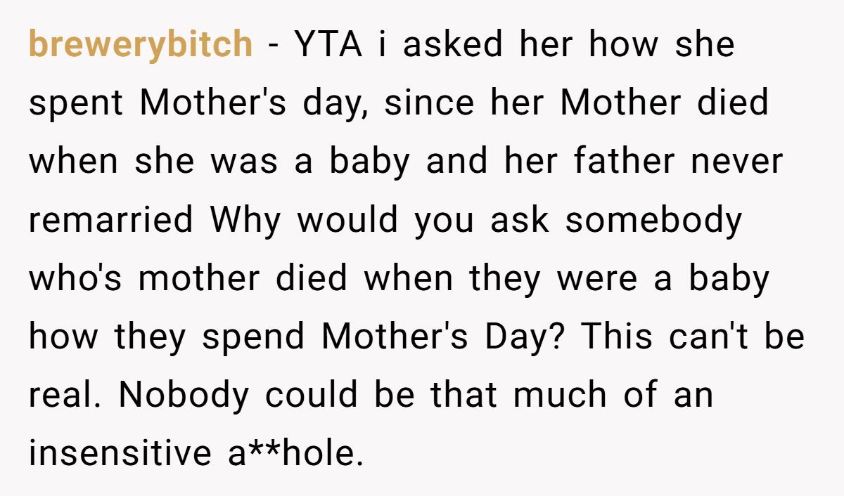Click the word "somebody"
Screen dimensions: 844x496
click(x=653, y=220)
